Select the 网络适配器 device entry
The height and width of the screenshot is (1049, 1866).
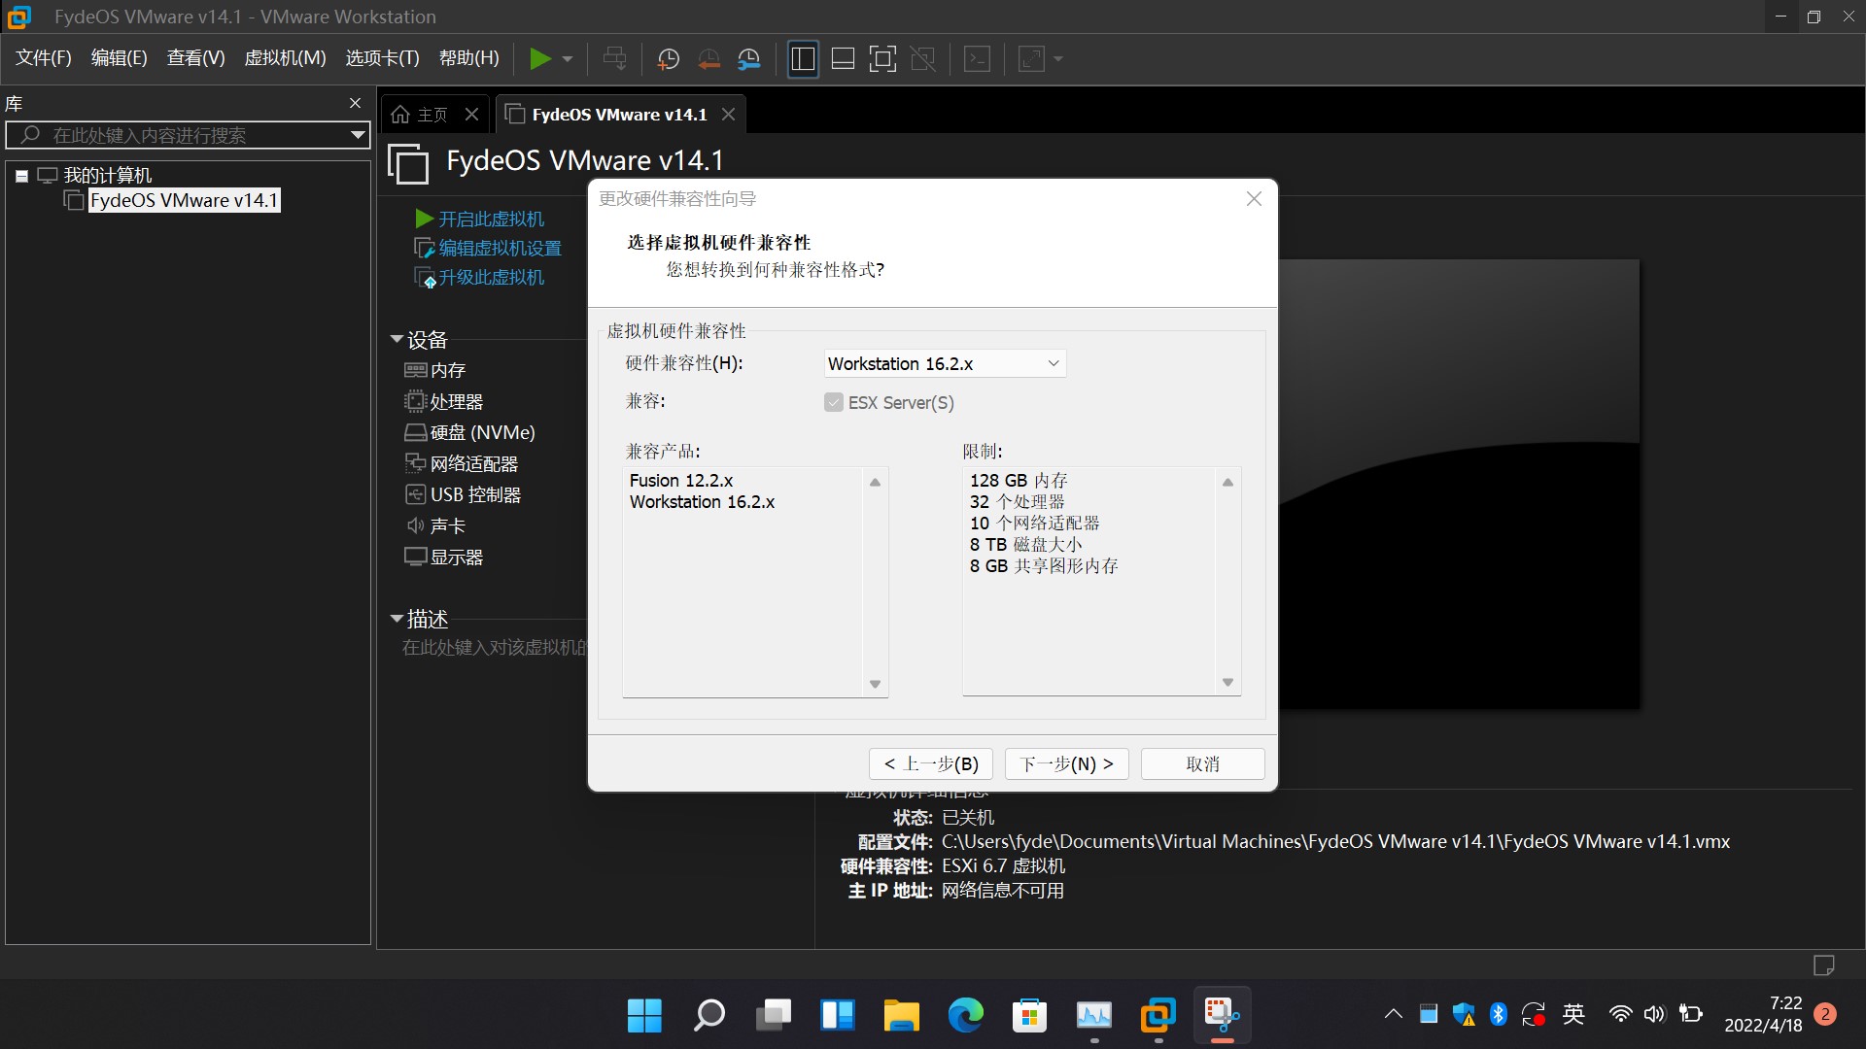pos(462,463)
